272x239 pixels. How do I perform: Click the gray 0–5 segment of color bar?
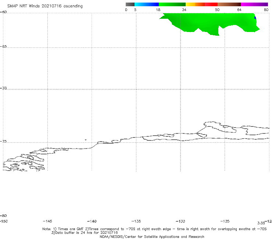click(x=130, y=4)
